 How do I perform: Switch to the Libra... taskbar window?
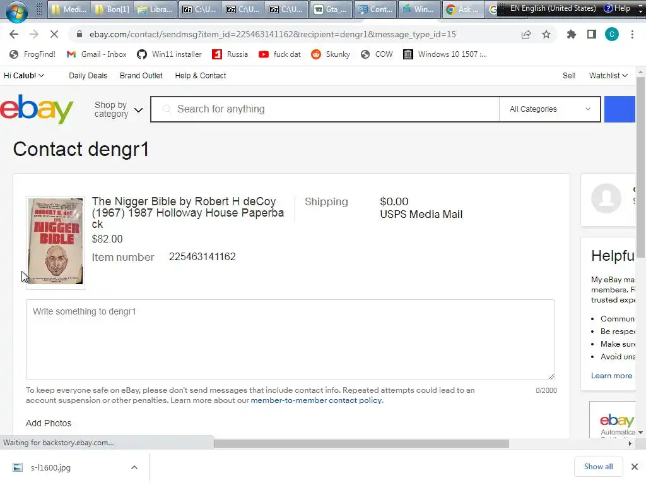[x=156, y=9]
